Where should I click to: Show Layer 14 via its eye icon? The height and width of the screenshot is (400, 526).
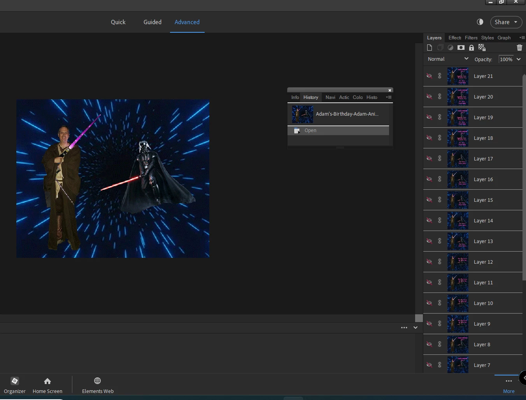pos(429,220)
